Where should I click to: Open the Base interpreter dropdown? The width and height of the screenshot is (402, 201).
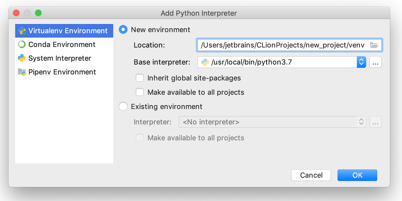pos(361,62)
